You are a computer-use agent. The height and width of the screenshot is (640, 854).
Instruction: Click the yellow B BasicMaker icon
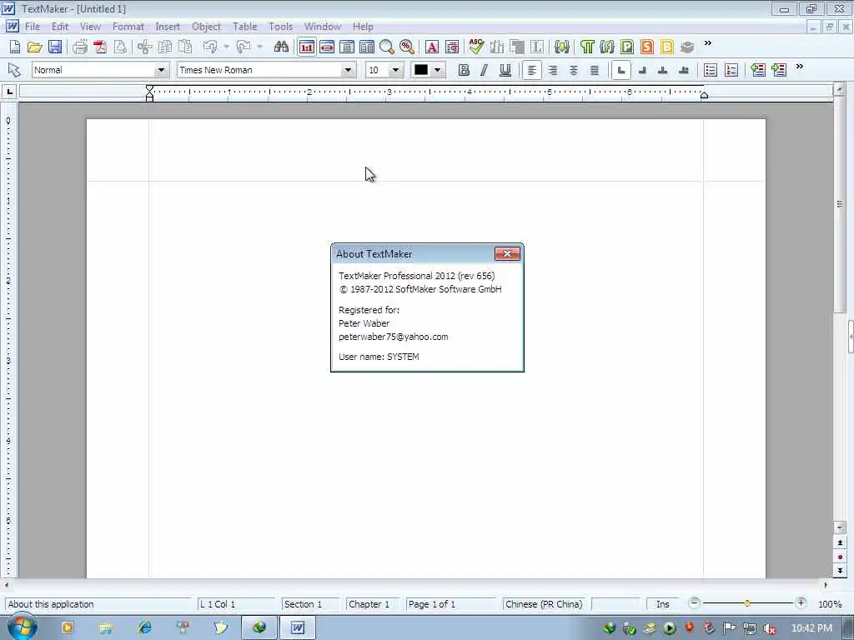667,47
